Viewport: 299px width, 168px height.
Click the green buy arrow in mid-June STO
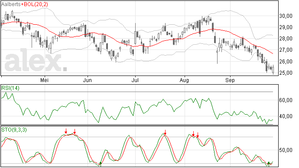tap(101, 164)
